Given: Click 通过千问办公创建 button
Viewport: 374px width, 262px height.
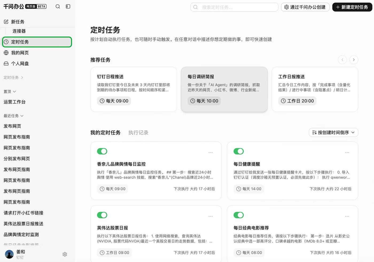Looking at the screenshot, I should (x=305, y=7).
